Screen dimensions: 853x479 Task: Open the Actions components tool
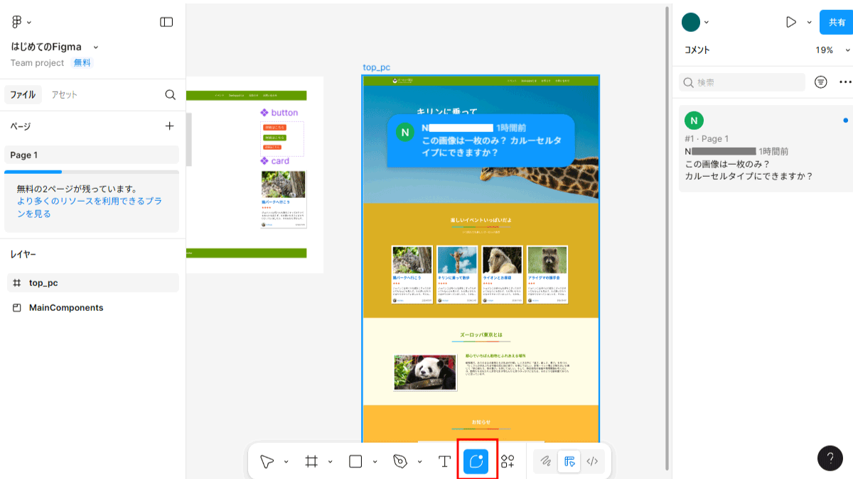(508, 461)
